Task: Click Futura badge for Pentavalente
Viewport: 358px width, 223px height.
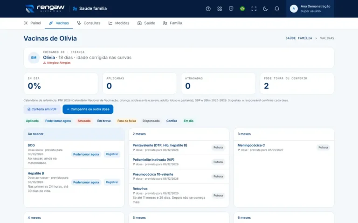Action: click(218, 147)
